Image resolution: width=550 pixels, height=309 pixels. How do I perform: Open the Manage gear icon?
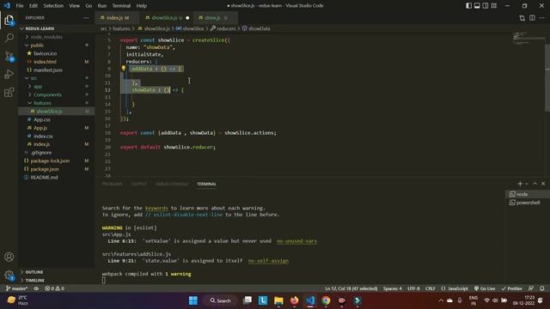point(9,276)
